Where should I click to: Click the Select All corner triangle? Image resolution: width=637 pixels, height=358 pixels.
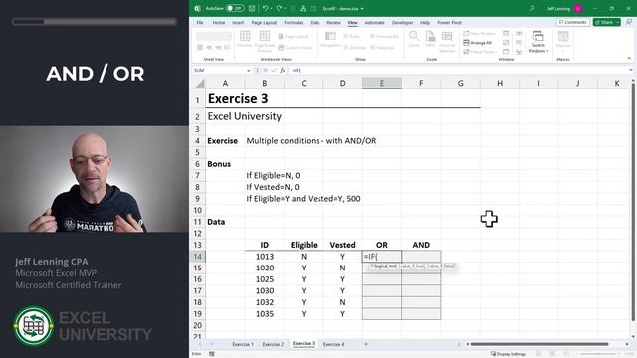click(199, 84)
